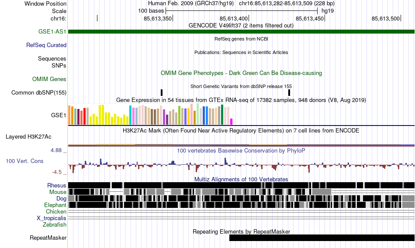Viewport: 415px width, 248px height.
Task: Click Repeating Elements by RepeatMasker title
Action: (241, 231)
